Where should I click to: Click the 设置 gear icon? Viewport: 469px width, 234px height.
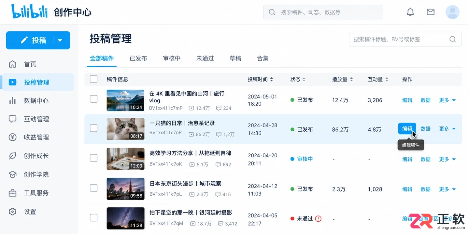click(12, 212)
